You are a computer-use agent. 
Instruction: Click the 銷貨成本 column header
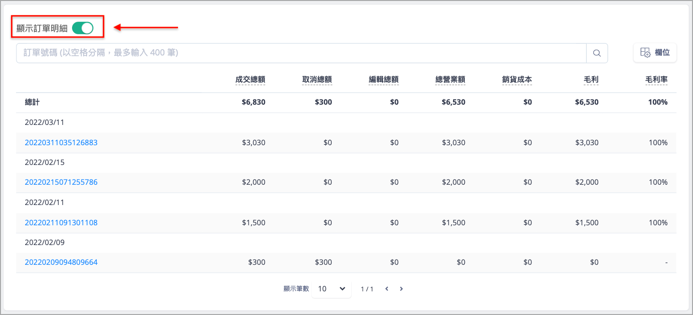point(517,80)
